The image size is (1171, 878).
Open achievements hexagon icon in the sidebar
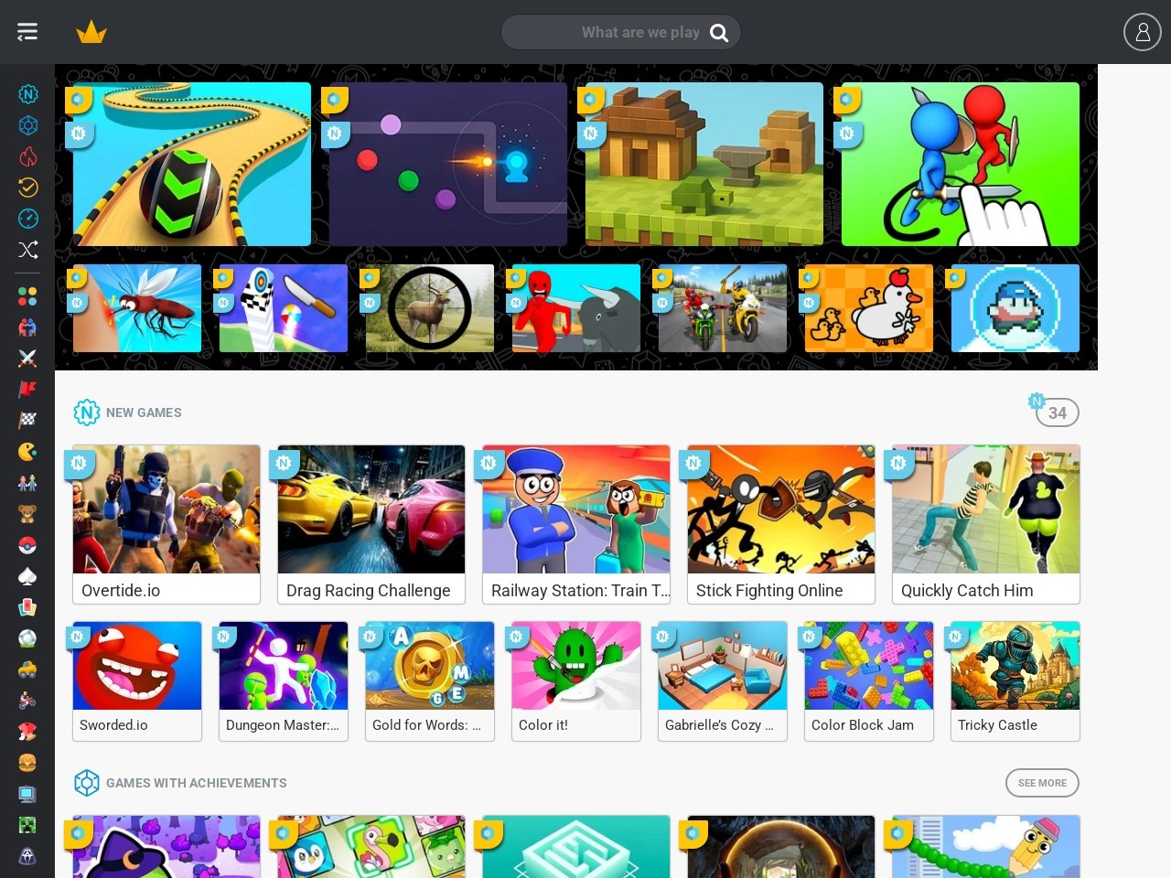(28, 125)
